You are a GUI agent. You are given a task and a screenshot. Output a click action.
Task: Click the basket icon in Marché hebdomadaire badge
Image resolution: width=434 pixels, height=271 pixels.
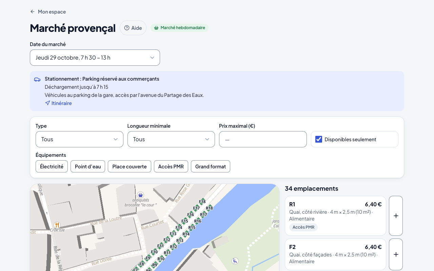(156, 28)
